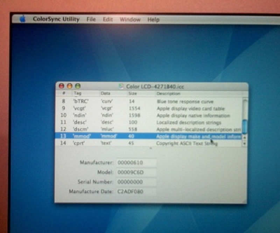Viewport: 280px width, 233px height.
Task: Click the Model value field 00009C6D
Action: 136,172
